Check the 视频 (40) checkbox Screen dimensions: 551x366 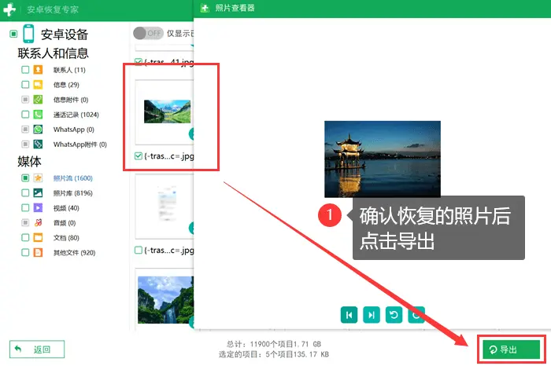coord(25,208)
